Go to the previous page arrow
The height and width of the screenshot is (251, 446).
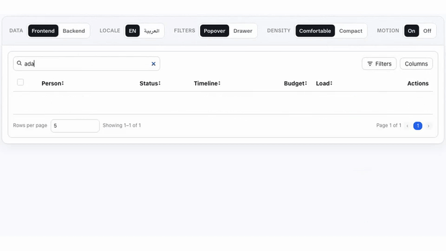coord(408,126)
